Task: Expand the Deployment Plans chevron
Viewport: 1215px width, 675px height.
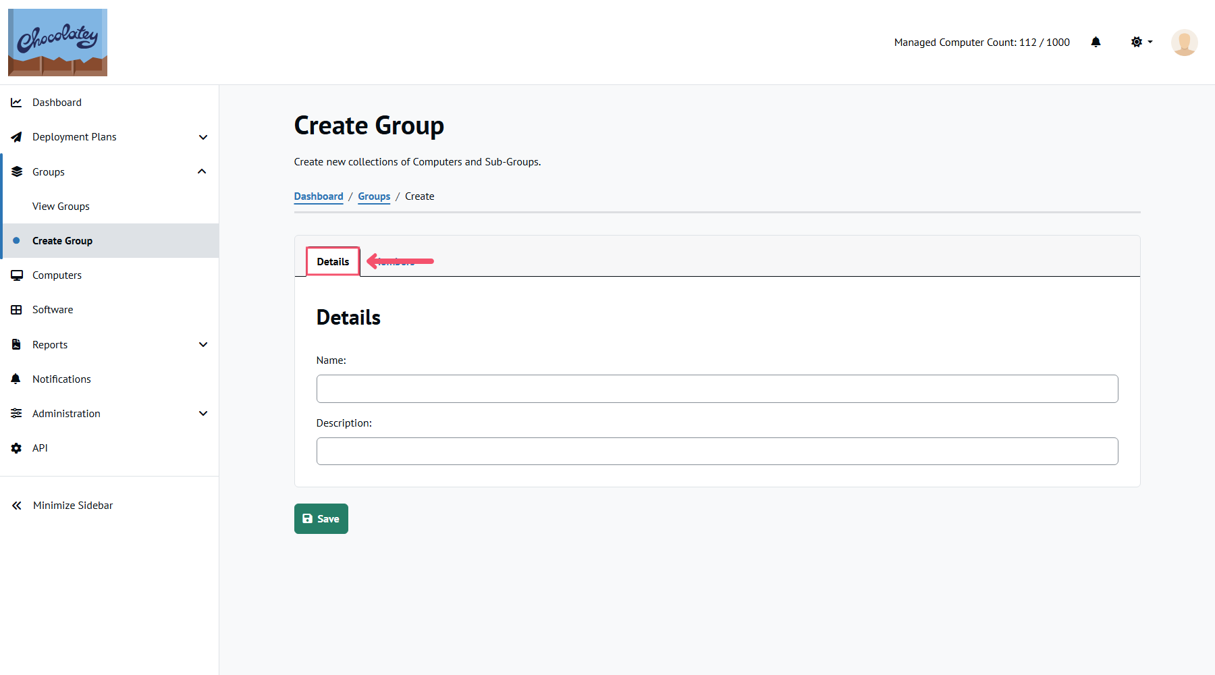Action: (203, 137)
